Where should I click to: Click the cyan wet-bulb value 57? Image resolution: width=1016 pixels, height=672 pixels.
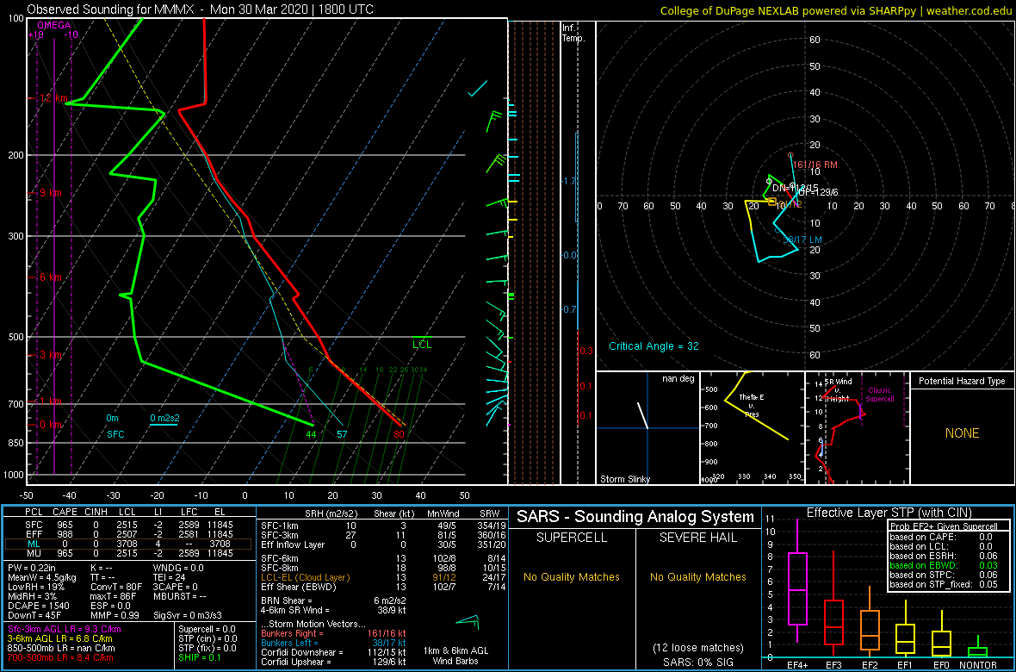pyautogui.click(x=342, y=434)
